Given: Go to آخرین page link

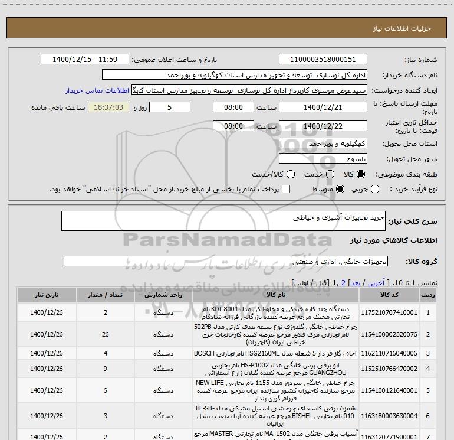Looking at the screenshot, I should tap(376, 283).
